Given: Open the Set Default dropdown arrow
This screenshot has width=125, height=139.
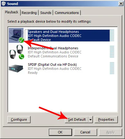Looking at the screenshot, I should [90, 119].
